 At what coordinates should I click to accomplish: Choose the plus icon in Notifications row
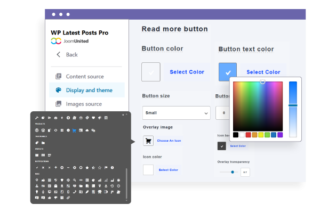55,168
